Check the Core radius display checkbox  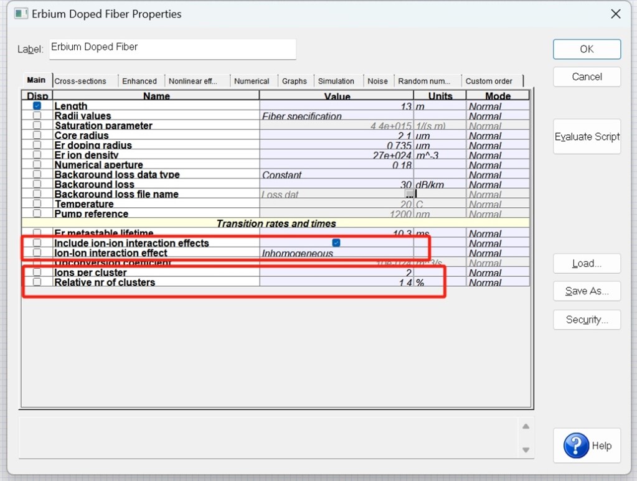click(37, 135)
